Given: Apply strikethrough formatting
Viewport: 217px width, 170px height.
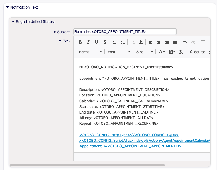Looking at the screenshot, I should tap(105, 42).
